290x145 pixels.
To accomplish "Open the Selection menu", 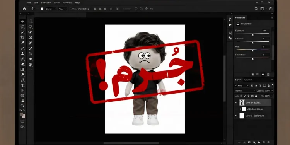I will (x=46, y=3).
